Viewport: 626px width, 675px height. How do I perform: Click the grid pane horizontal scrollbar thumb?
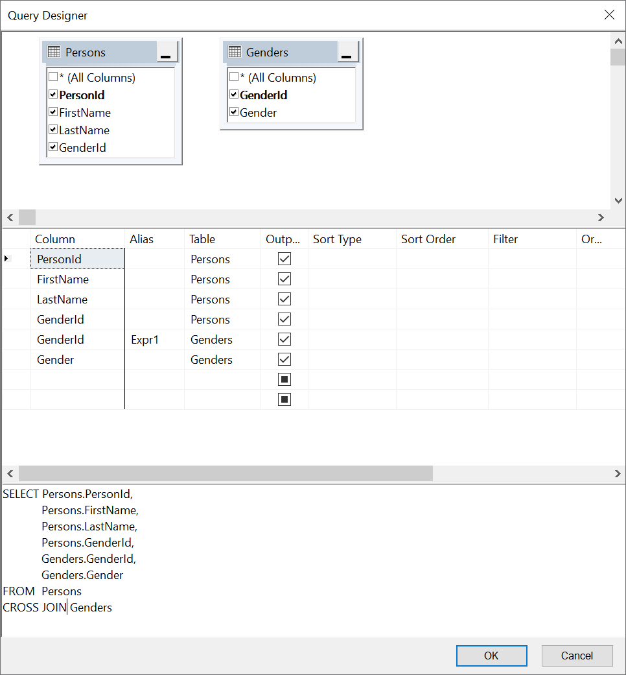pos(226,473)
